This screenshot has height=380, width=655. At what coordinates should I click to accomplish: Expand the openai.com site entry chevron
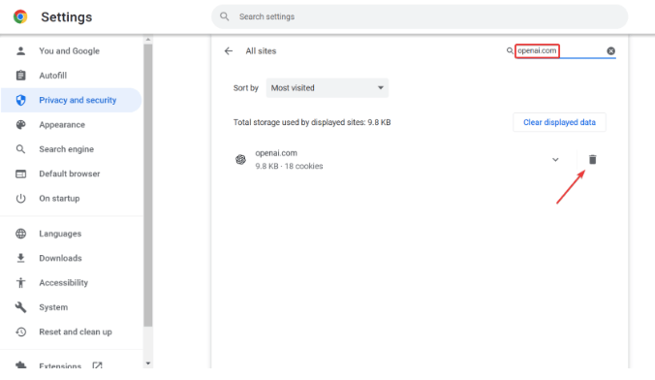coord(555,159)
